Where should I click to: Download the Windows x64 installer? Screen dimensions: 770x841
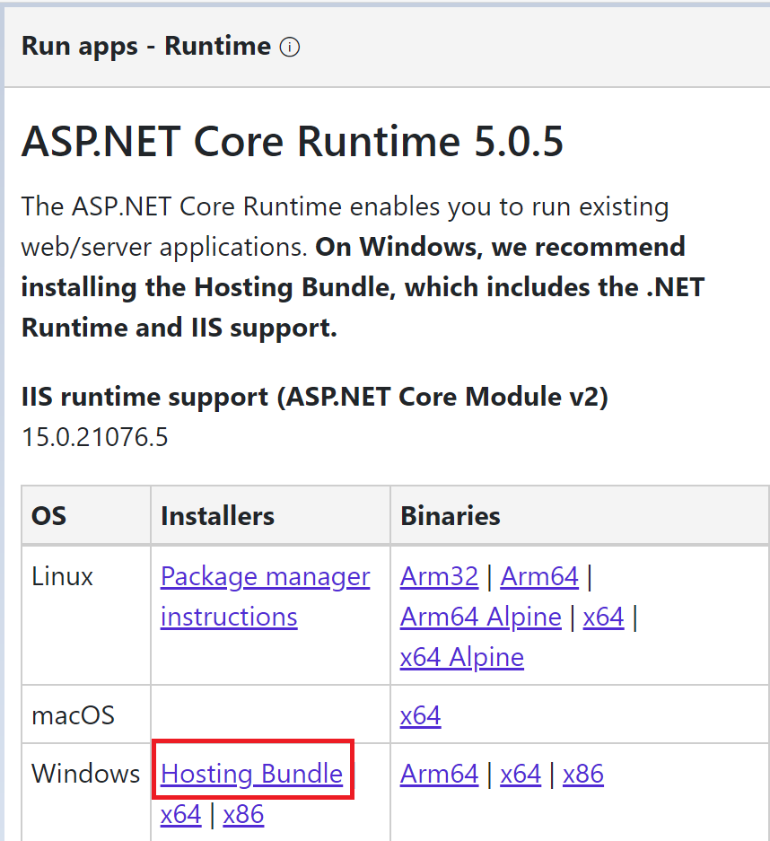[x=180, y=814]
